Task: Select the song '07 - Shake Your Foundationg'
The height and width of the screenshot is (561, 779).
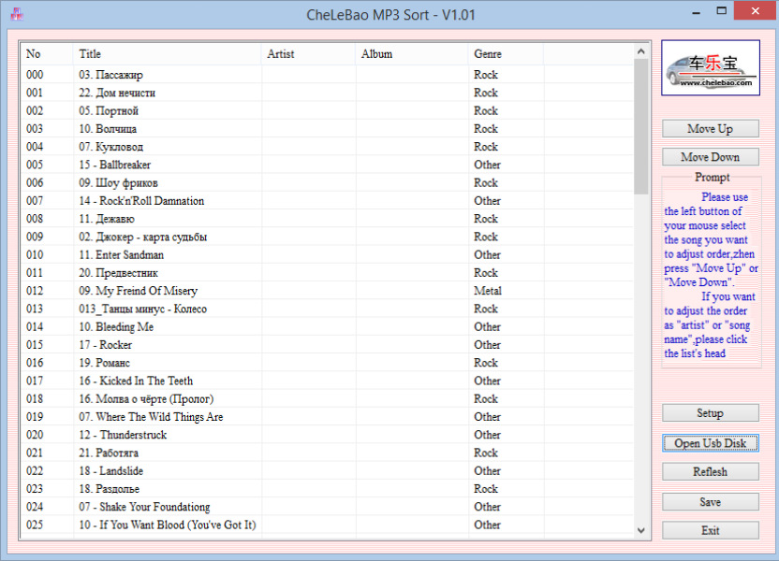Action: (144, 507)
